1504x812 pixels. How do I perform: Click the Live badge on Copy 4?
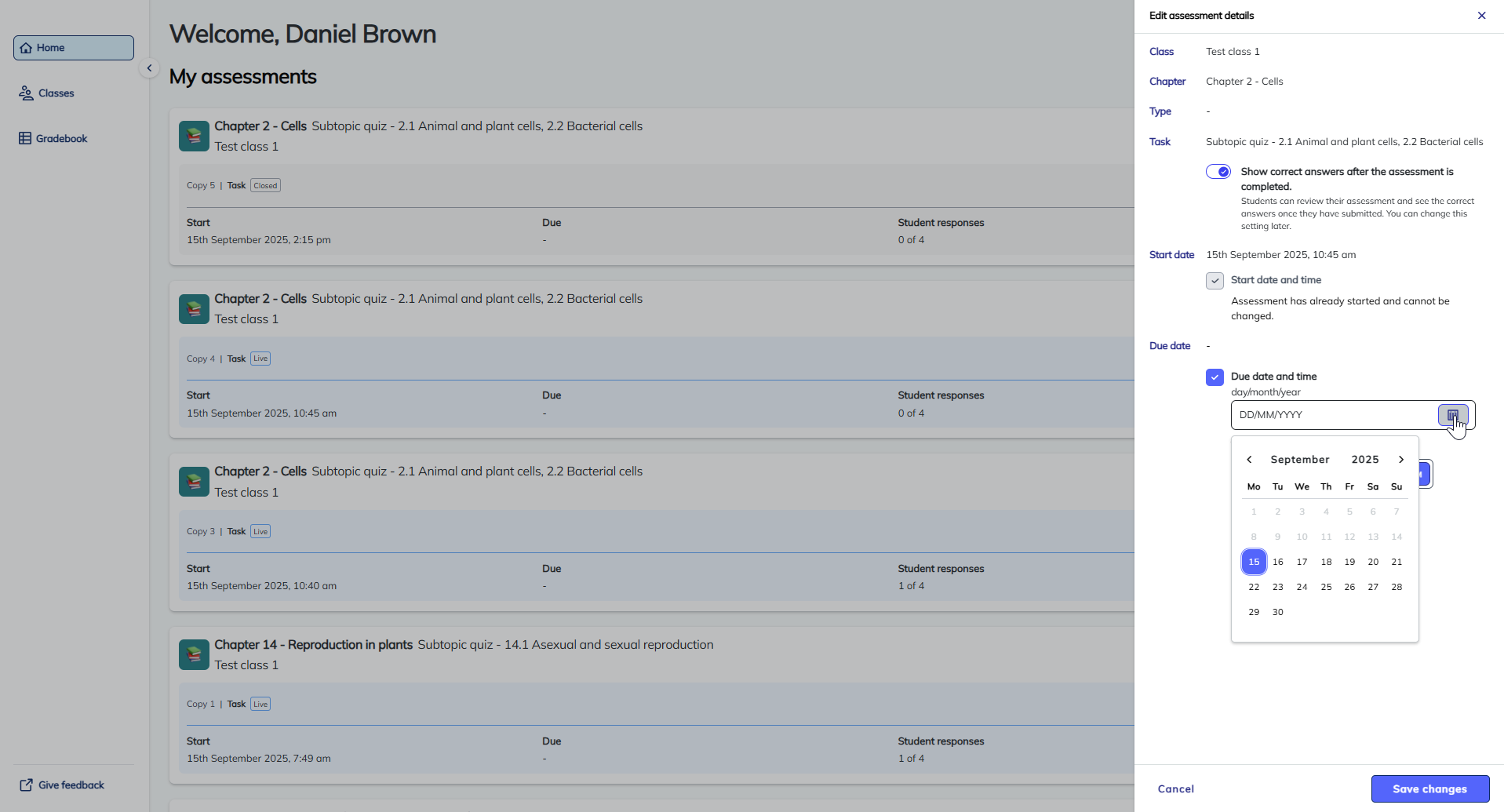[x=260, y=359]
